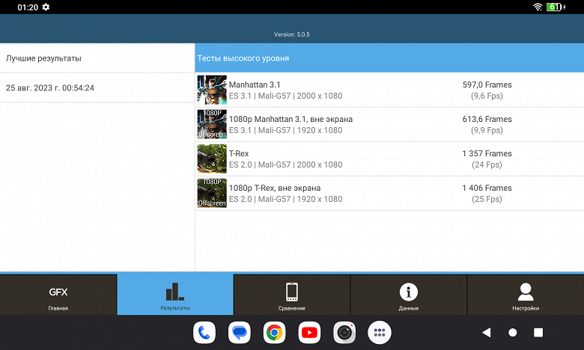Select the Результаты results tab

175,295
